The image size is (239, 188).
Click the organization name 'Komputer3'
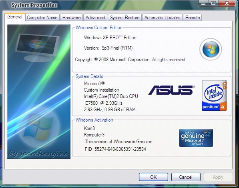point(94,135)
